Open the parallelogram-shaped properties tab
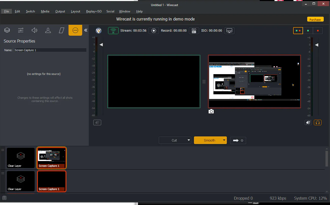Image resolution: width=330 pixels, height=205 pixels. 61,30
